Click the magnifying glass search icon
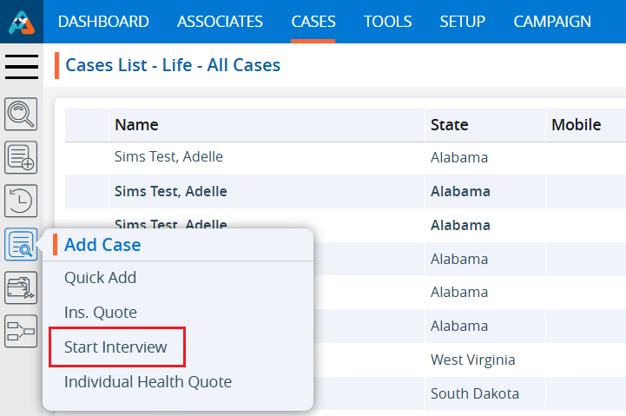This screenshot has height=416, width=626. (x=21, y=114)
